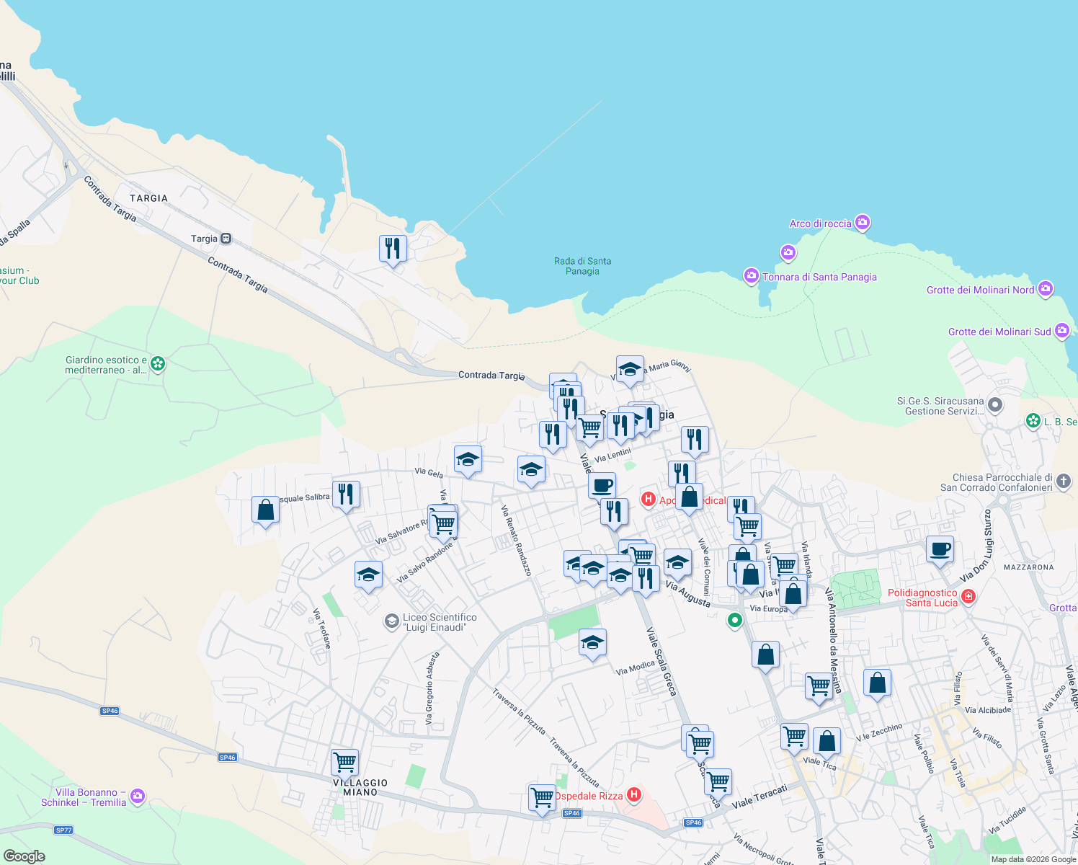Select the garden icon near Giardino esotico e mediterraneo
Screen dimensions: 1078x865
pos(157,364)
